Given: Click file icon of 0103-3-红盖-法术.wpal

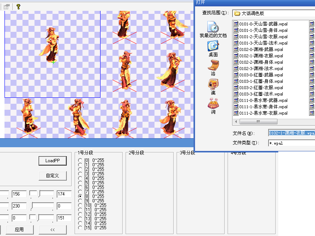Looking at the screenshot, I should [236, 94].
